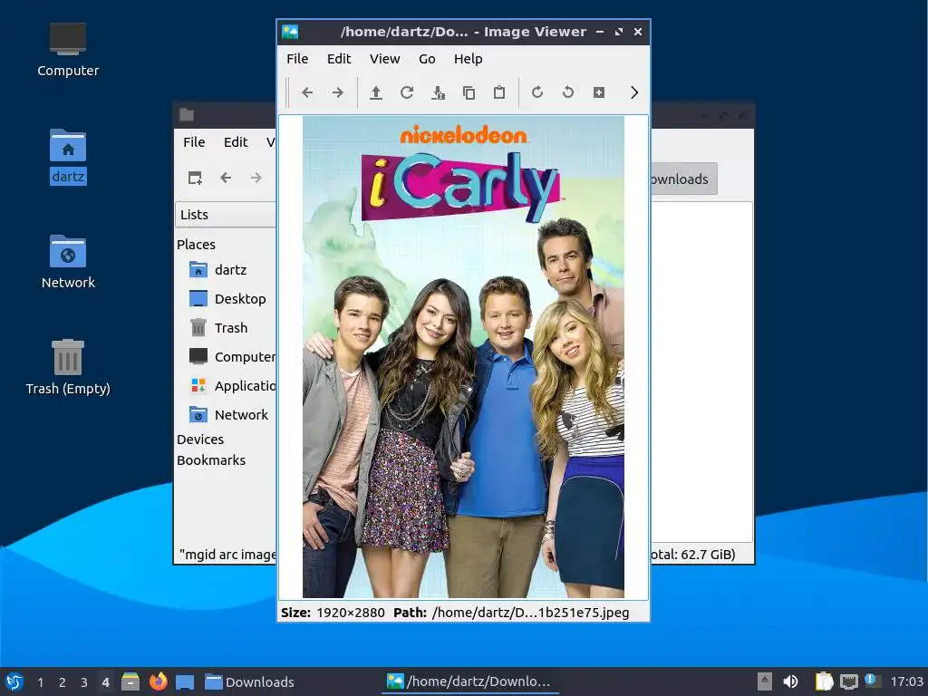The width and height of the screenshot is (928, 696).
Task: Click the Downloads path button in file manager
Action: (x=683, y=179)
